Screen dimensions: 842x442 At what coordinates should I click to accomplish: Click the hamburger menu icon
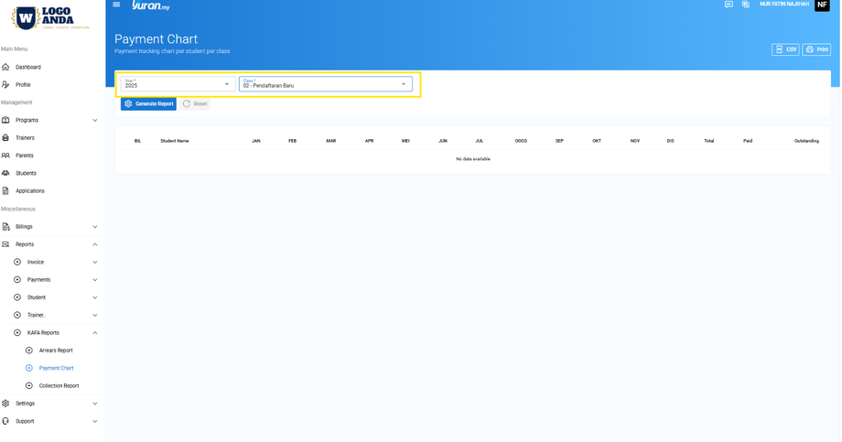[x=116, y=5]
